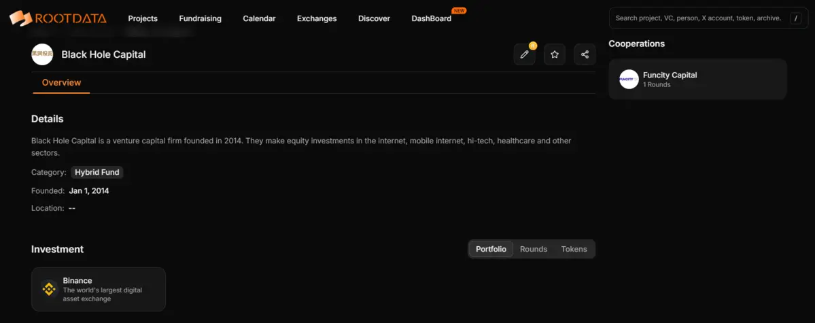Open the edit pencil icon
Viewport: 815px width, 323px height.
point(525,54)
